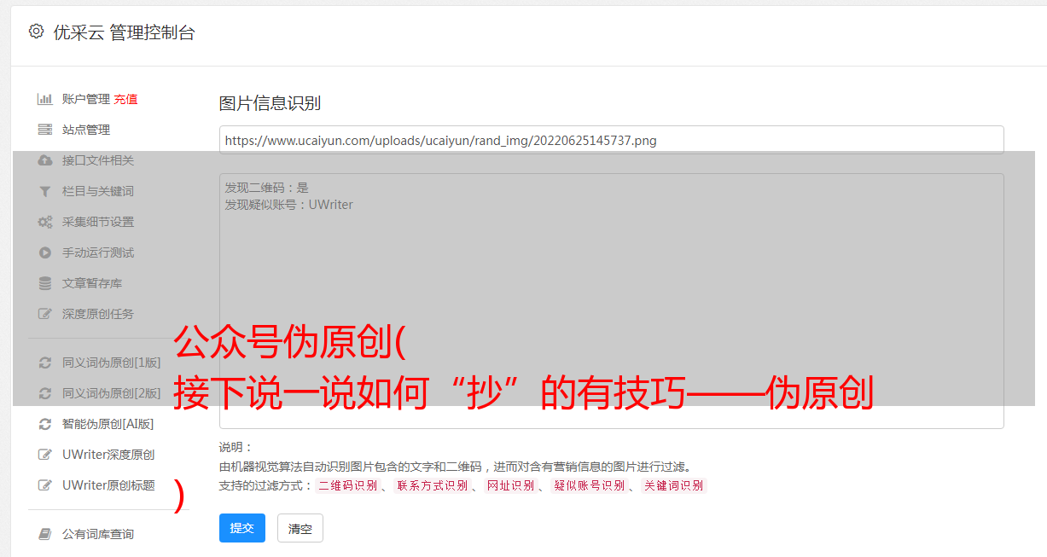Viewport: 1047px width, 557px height.
Task: Click the server icon for 站点管理
Action: [45, 130]
